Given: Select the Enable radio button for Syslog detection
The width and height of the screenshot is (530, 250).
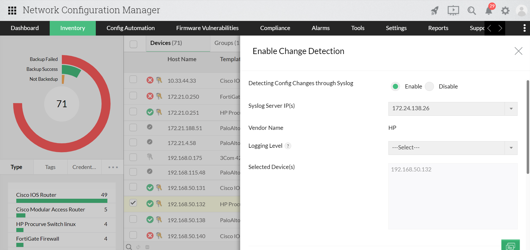Looking at the screenshot, I should click(396, 86).
